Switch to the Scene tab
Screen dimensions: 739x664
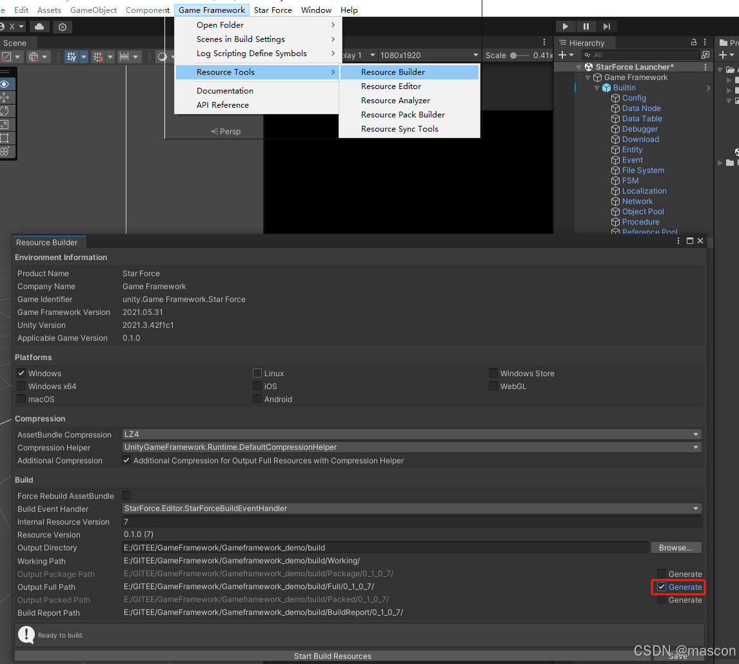(17, 43)
